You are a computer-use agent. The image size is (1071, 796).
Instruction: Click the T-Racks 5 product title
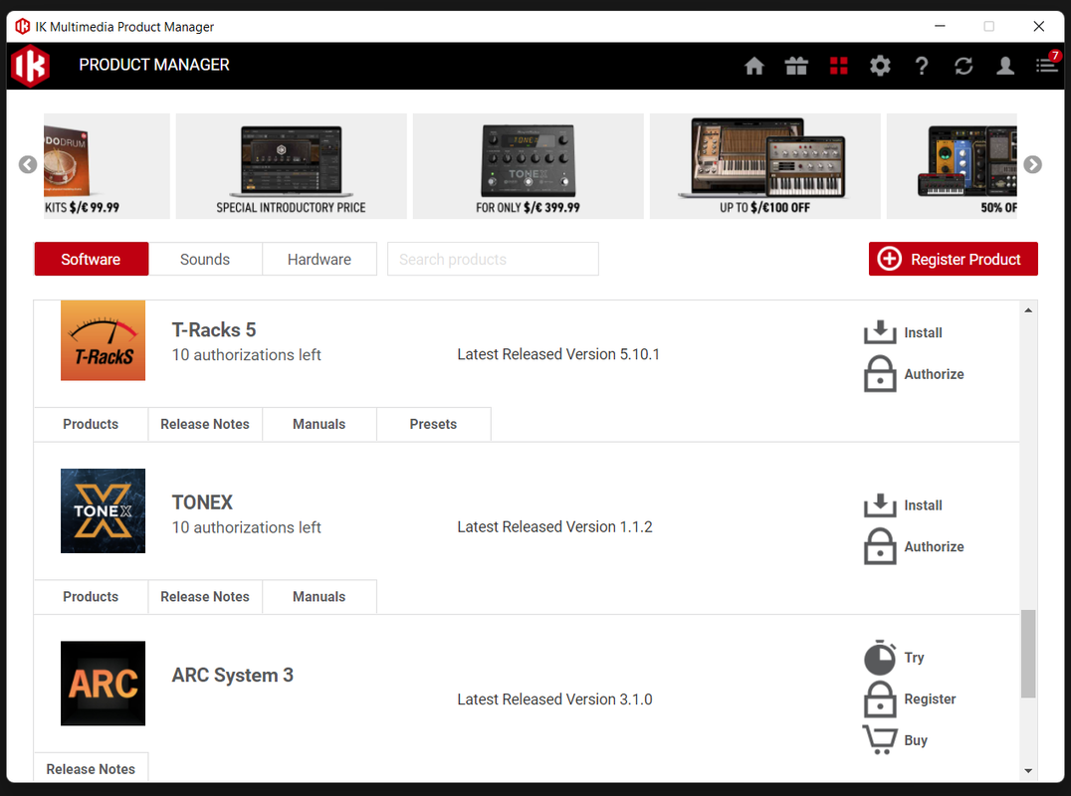214,329
